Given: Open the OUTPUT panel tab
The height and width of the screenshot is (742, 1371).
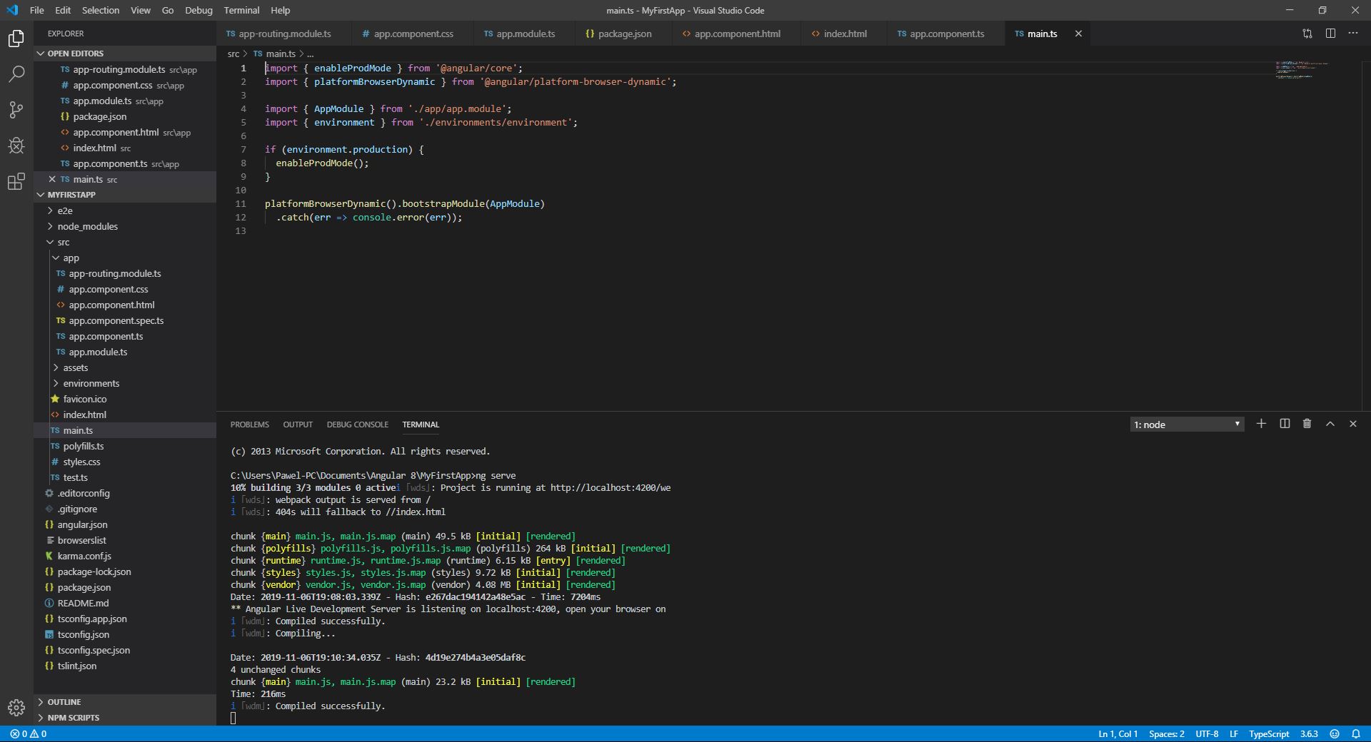Looking at the screenshot, I should point(298,425).
